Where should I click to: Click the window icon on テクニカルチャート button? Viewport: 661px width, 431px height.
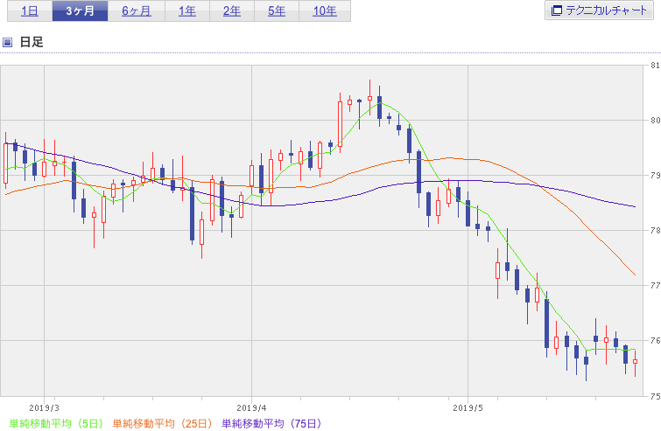point(557,10)
